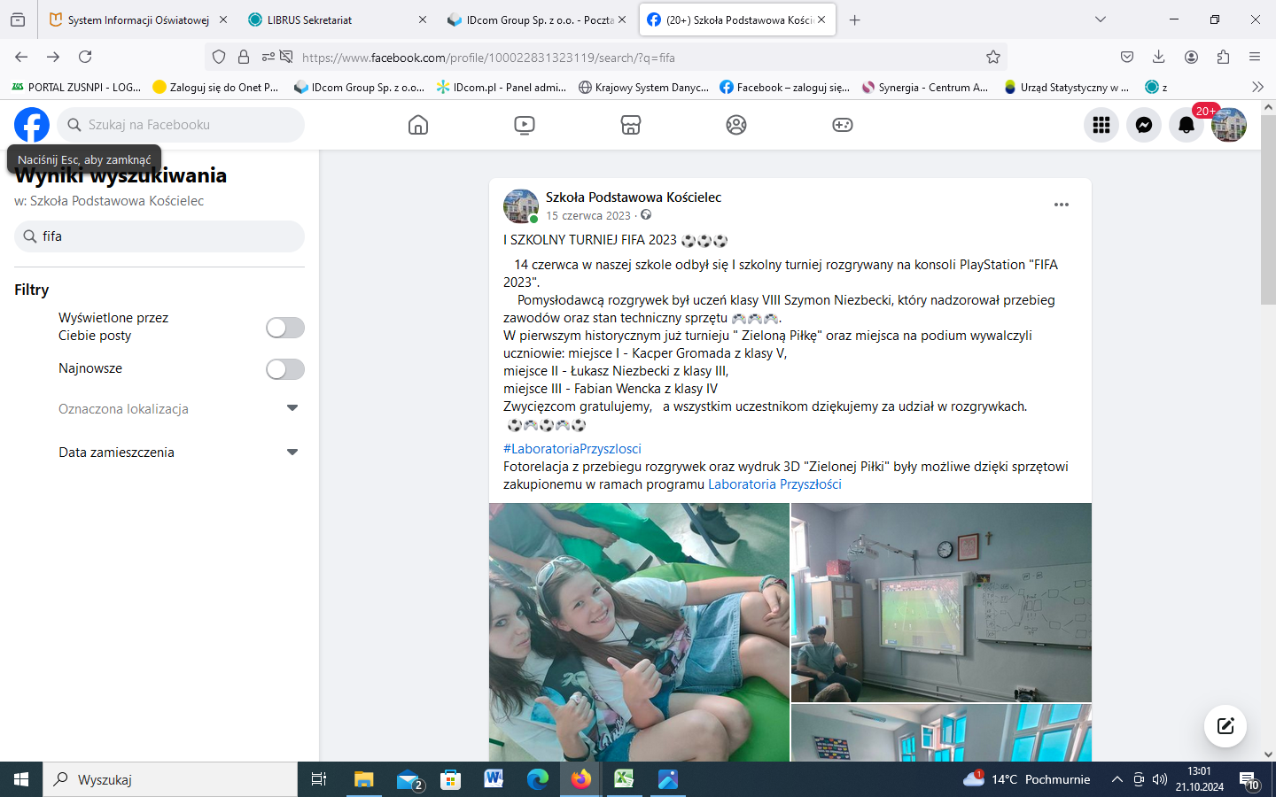Open Facebook Marketplace icon

click(631, 125)
